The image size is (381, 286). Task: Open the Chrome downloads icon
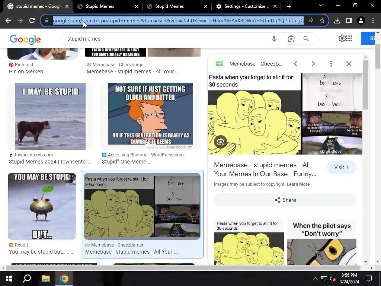coord(337,21)
